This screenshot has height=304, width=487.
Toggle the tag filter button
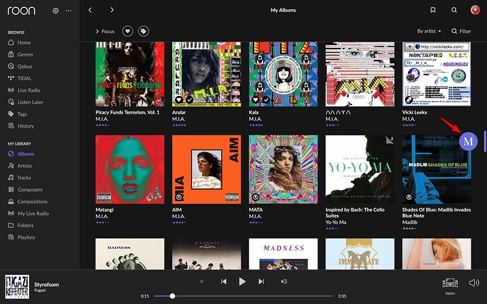pos(143,31)
